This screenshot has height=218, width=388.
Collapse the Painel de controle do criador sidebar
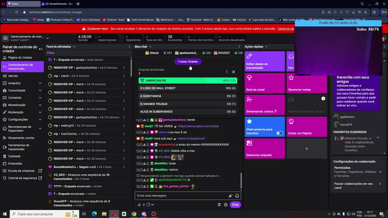pyautogui.click(x=40, y=48)
